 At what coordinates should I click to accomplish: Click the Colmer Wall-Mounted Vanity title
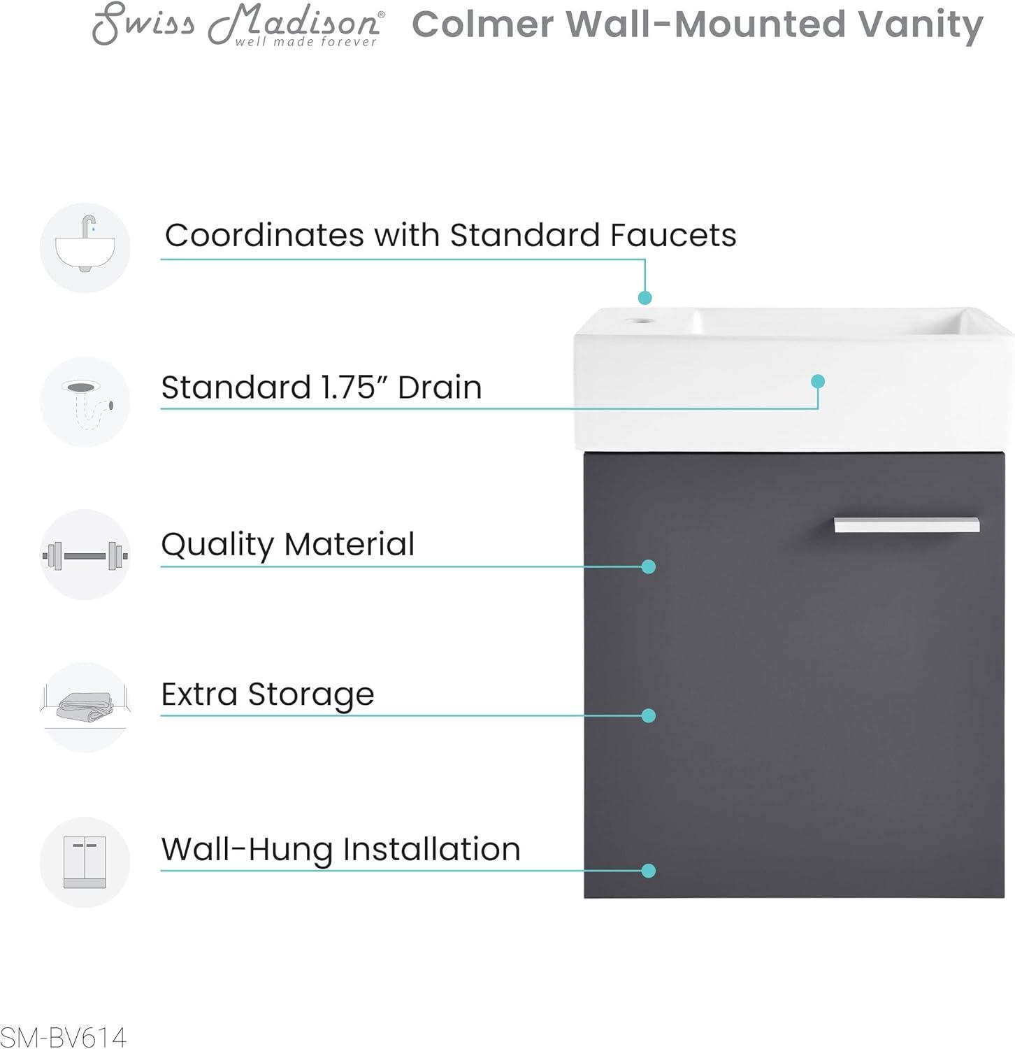click(x=698, y=25)
